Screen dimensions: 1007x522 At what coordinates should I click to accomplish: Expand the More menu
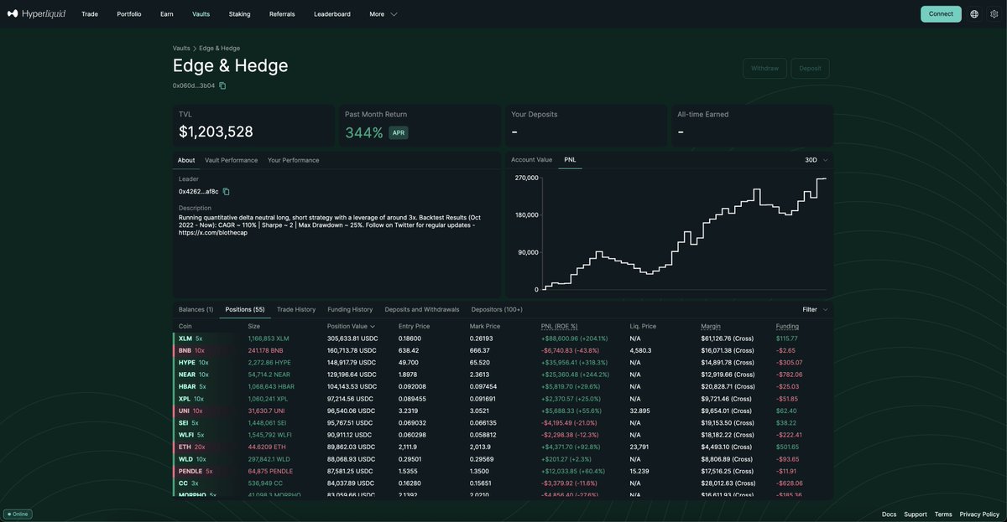[383, 14]
